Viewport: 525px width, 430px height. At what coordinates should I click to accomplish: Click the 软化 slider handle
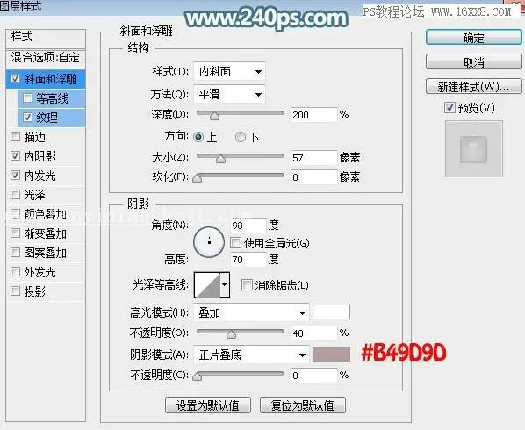pyautogui.click(x=198, y=177)
